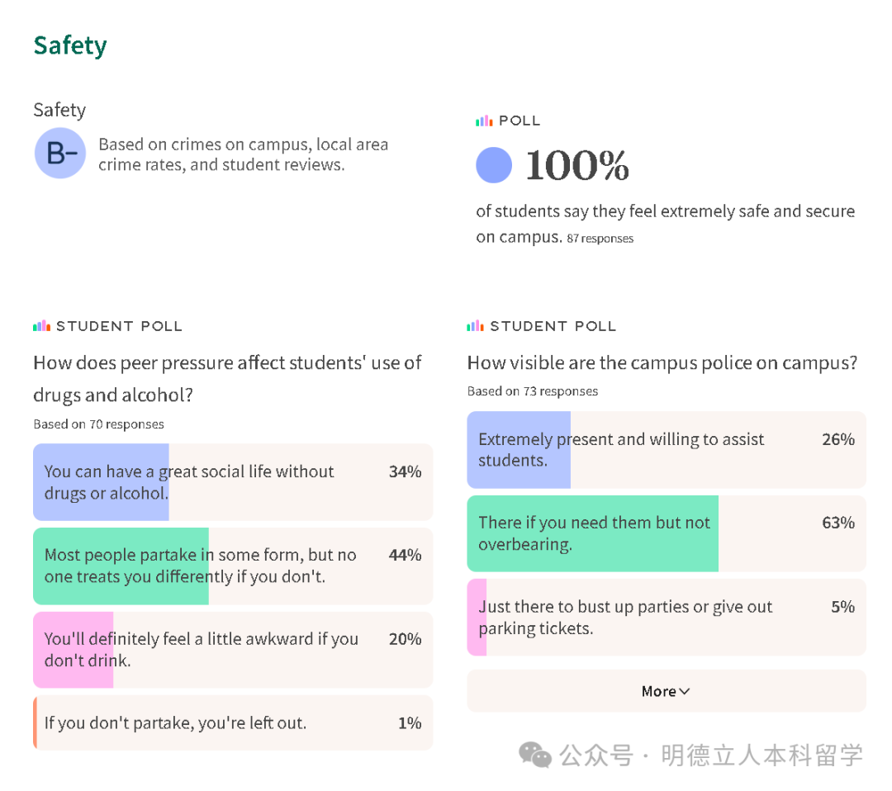Click 'Just there to bust up parties' bar
Image resolution: width=892 pixels, height=791 pixels.
coord(666,618)
